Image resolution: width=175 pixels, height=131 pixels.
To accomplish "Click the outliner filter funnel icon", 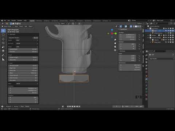I will pyautogui.click(x=171, y=24).
